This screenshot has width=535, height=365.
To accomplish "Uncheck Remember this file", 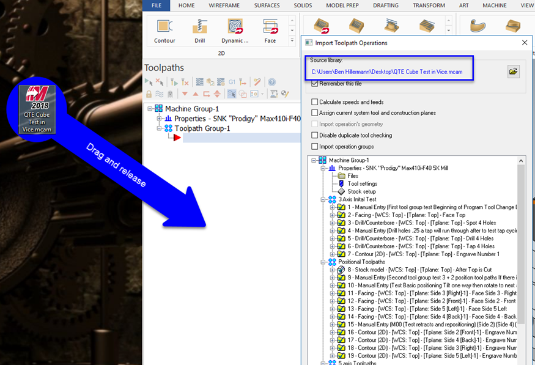I will click(315, 84).
